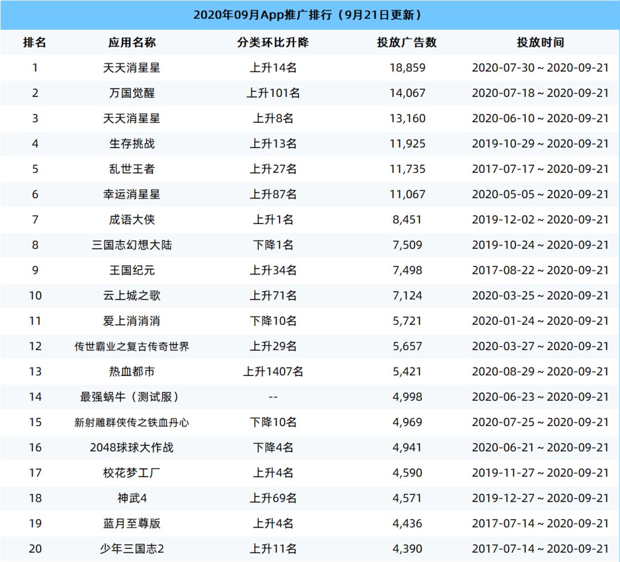This screenshot has height=562, width=620.
Task: Select the app name 万国觉醒
Action: click(131, 93)
